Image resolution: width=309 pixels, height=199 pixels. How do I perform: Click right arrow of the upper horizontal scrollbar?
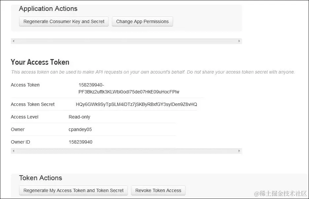(x=239, y=41)
